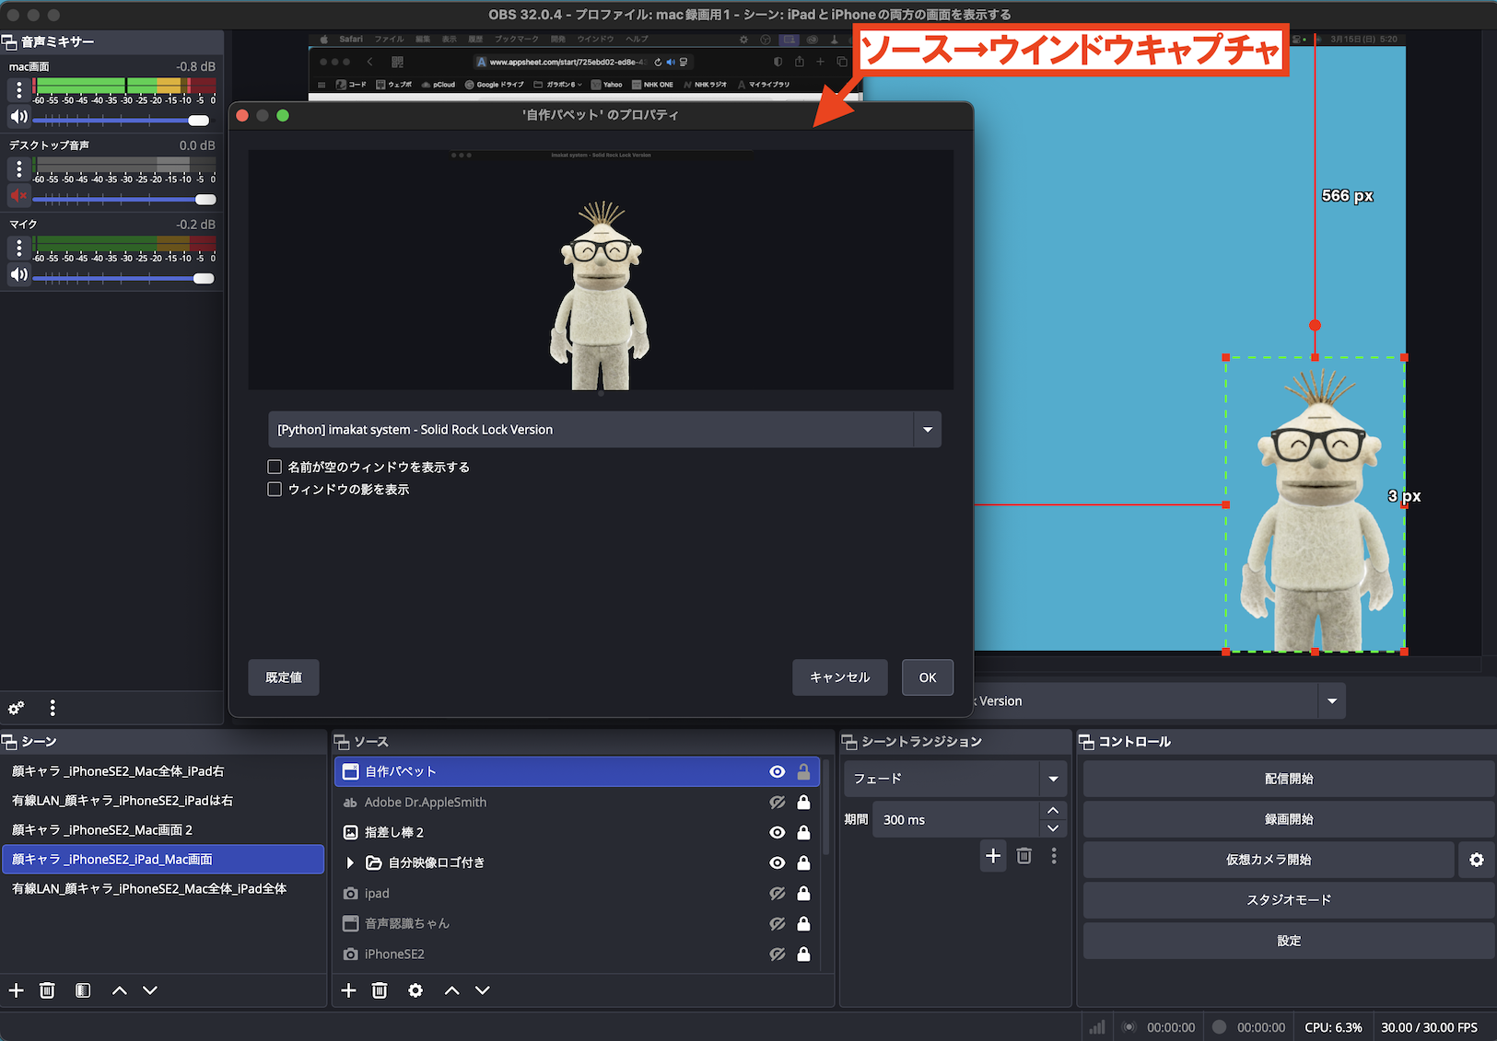The width and height of the screenshot is (1497, 1041).
Task: Expand the 自分映像ロゴ付き group
Action: [x=350, y=862]
